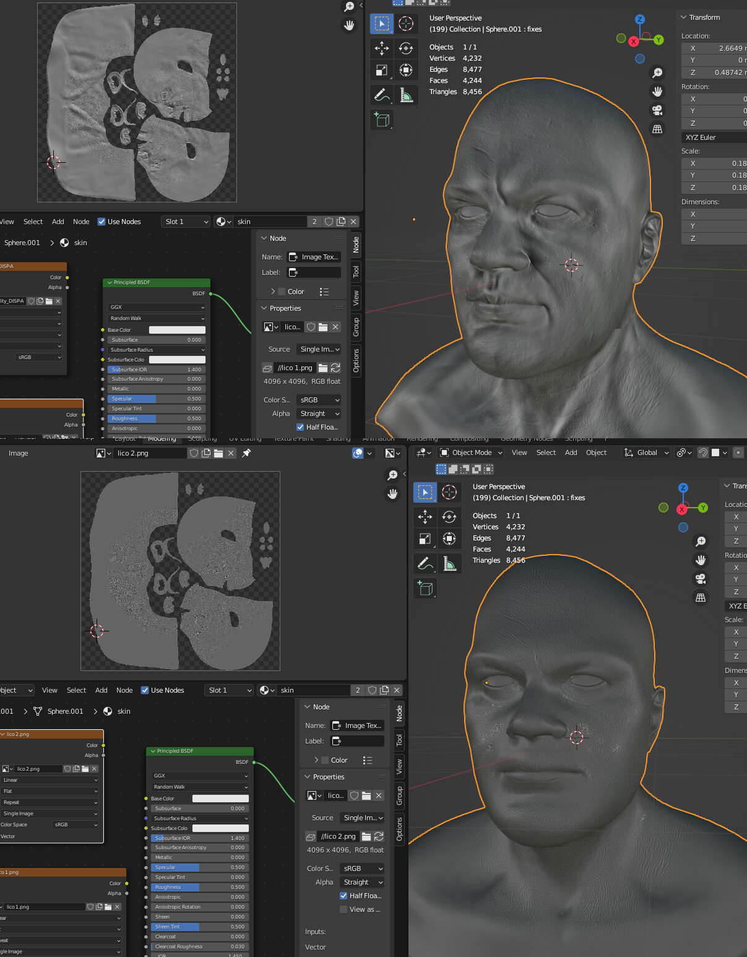Open the Random Walk subsurface method dropdown
The width and height of the screenshot is (747, 957).
tap(156, 318)
